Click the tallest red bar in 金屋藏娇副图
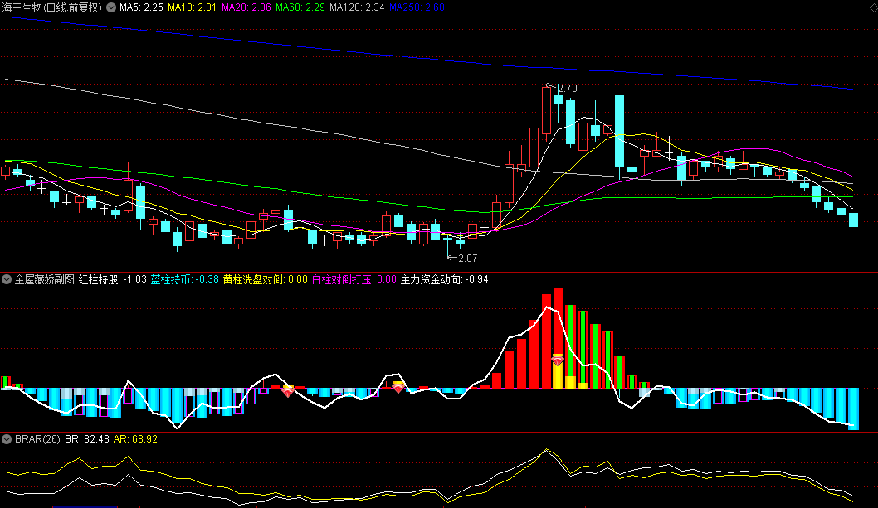Viewport: 878px width, 508px height. (x=558, y=338)
